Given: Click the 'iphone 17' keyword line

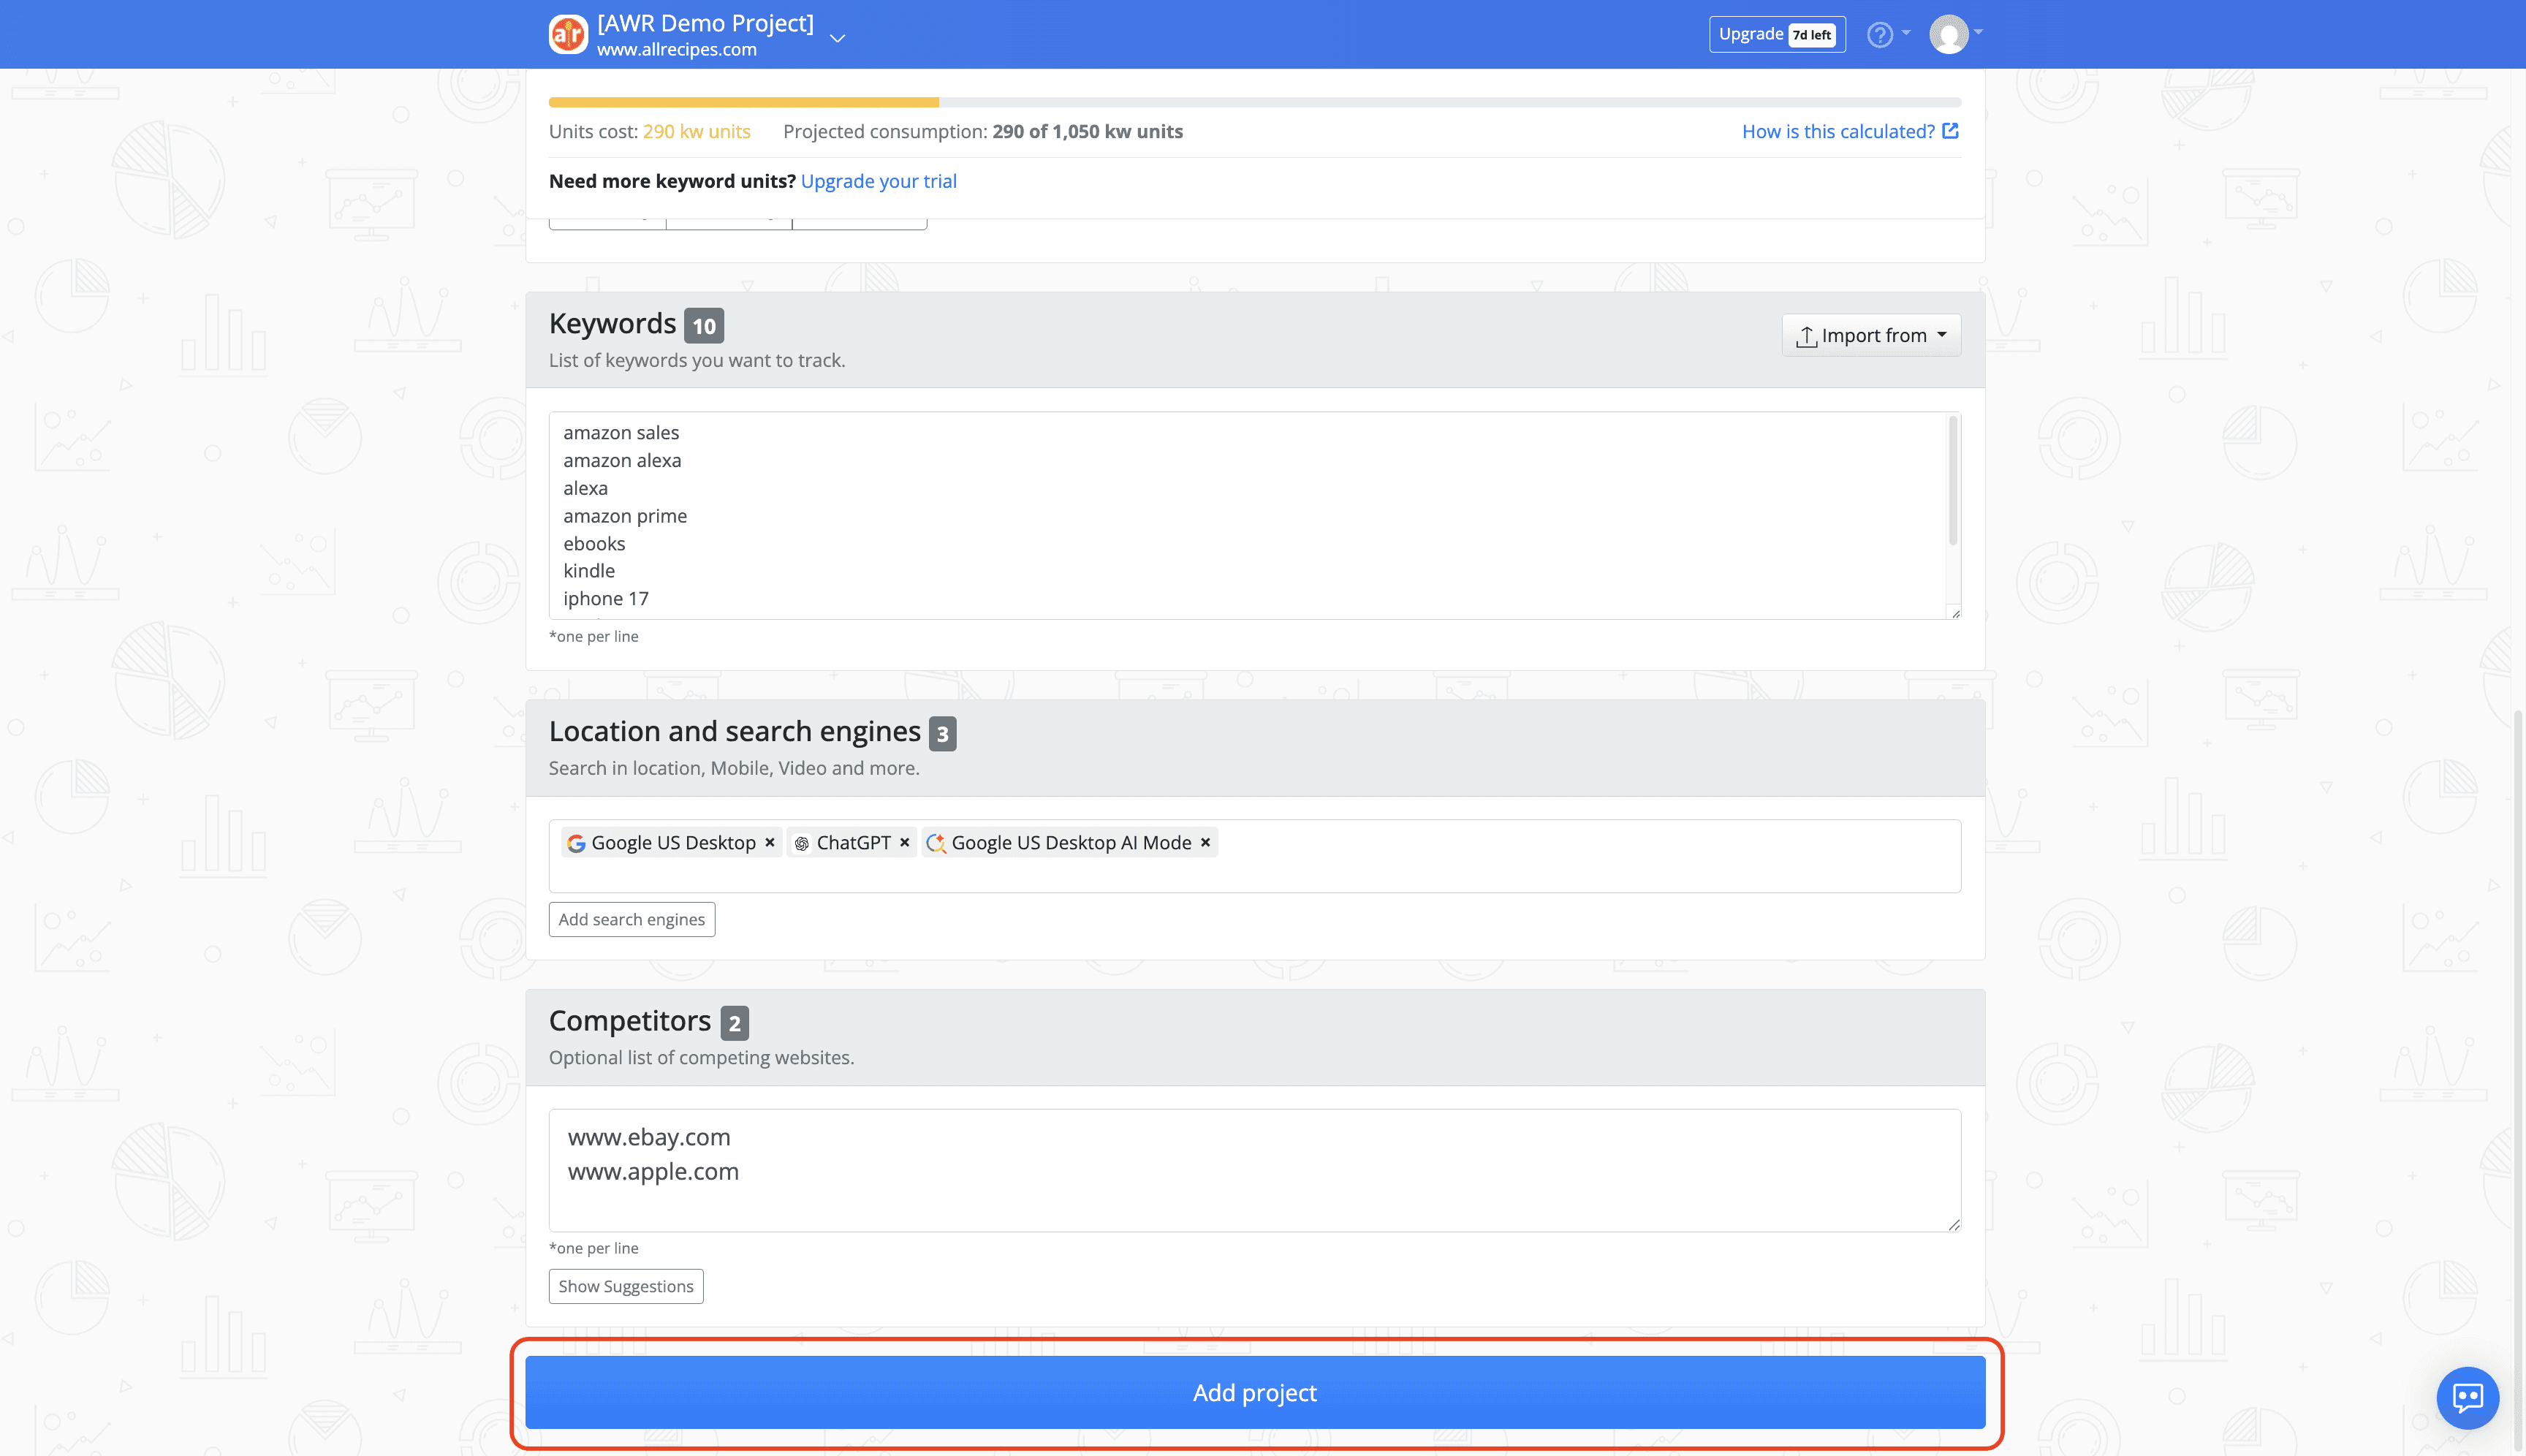Looking at the screenshot, I should pos(606,599).
